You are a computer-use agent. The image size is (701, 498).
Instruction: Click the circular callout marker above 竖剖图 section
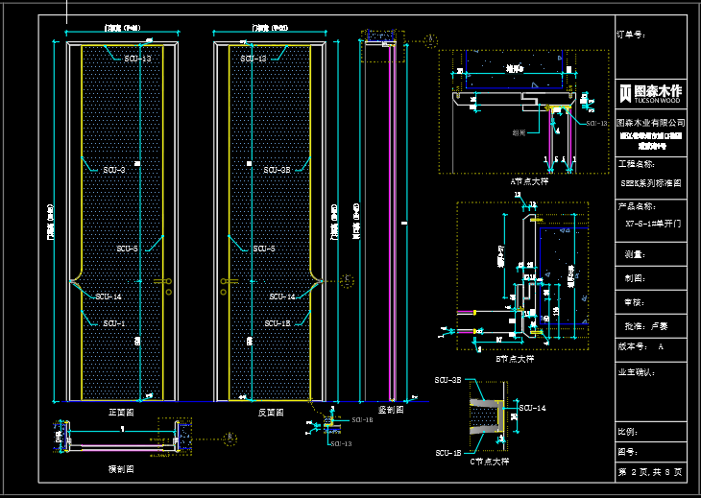pyautogui.click(x=431, y=40)
